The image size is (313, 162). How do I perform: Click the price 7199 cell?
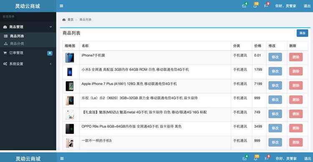click(x=258, y=84)
